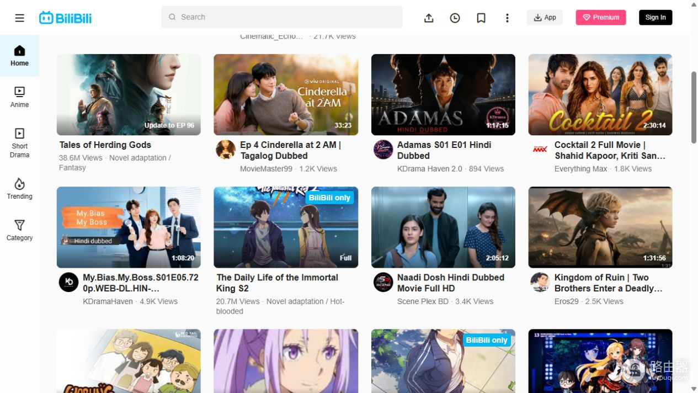This screenshot has height=393, width=698.
Task: Click 'Kingdom of Ruin' video title
Action: pyautogui.click(x=608, y=283)
